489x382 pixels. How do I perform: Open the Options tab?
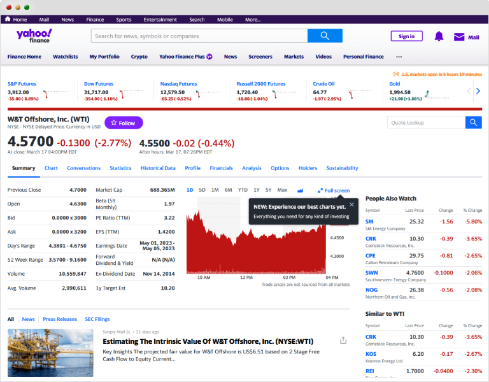280,168
